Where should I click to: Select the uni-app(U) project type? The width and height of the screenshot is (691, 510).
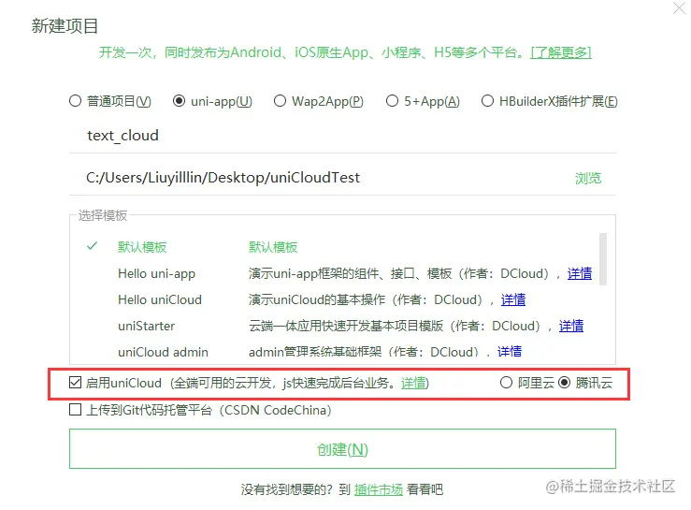(179, 101)
